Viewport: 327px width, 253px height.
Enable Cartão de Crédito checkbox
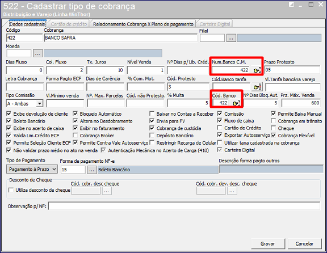point(220,128)
